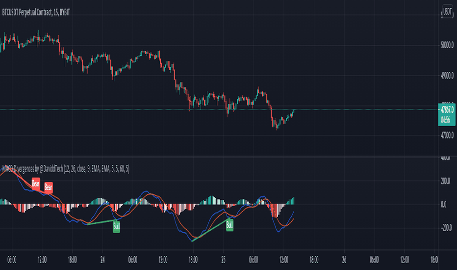
Task: Click the second green Bull divergence label
Action: point(229,225)
